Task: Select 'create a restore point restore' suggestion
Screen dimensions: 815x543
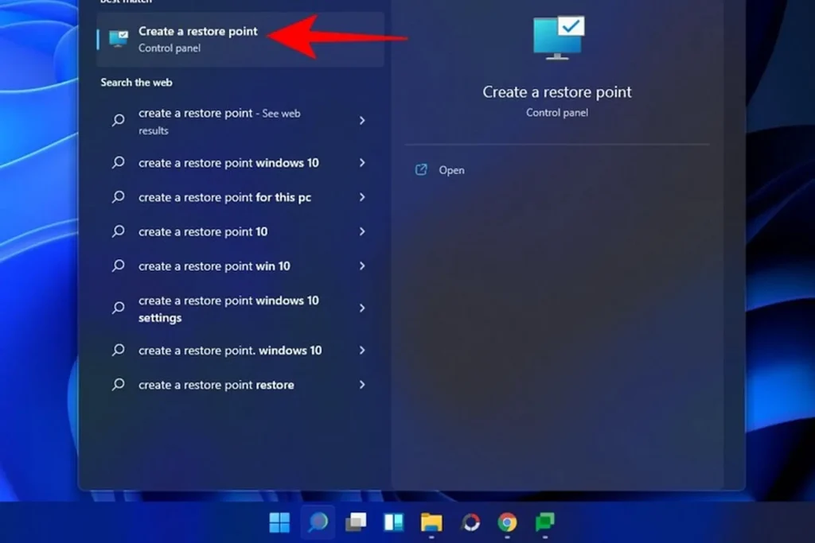Action: tap(240, 385)
